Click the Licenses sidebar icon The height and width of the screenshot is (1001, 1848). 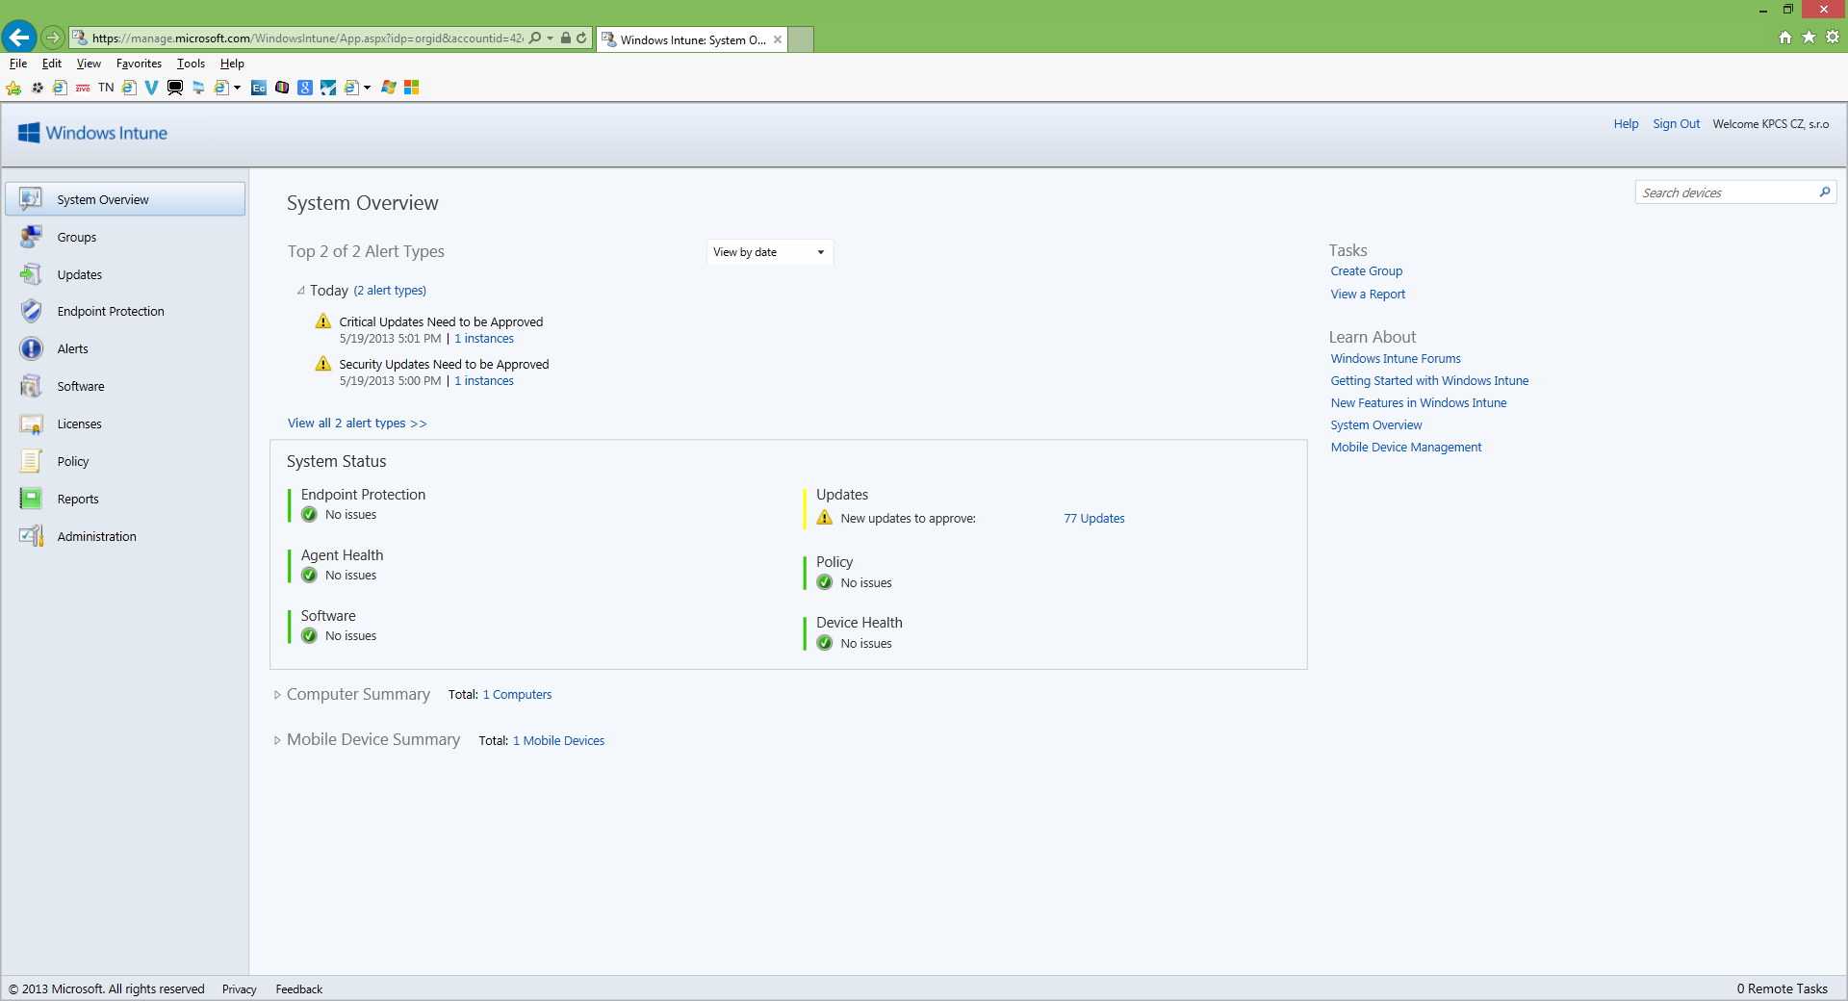[31, 423]
